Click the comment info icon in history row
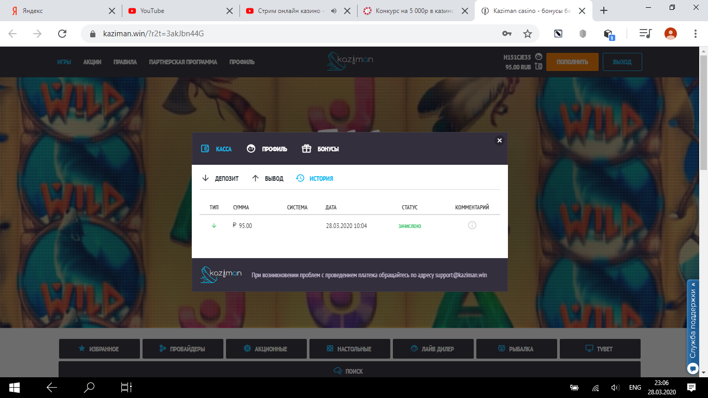This screenshot has height=398, width=708. (x=472, y=225)
